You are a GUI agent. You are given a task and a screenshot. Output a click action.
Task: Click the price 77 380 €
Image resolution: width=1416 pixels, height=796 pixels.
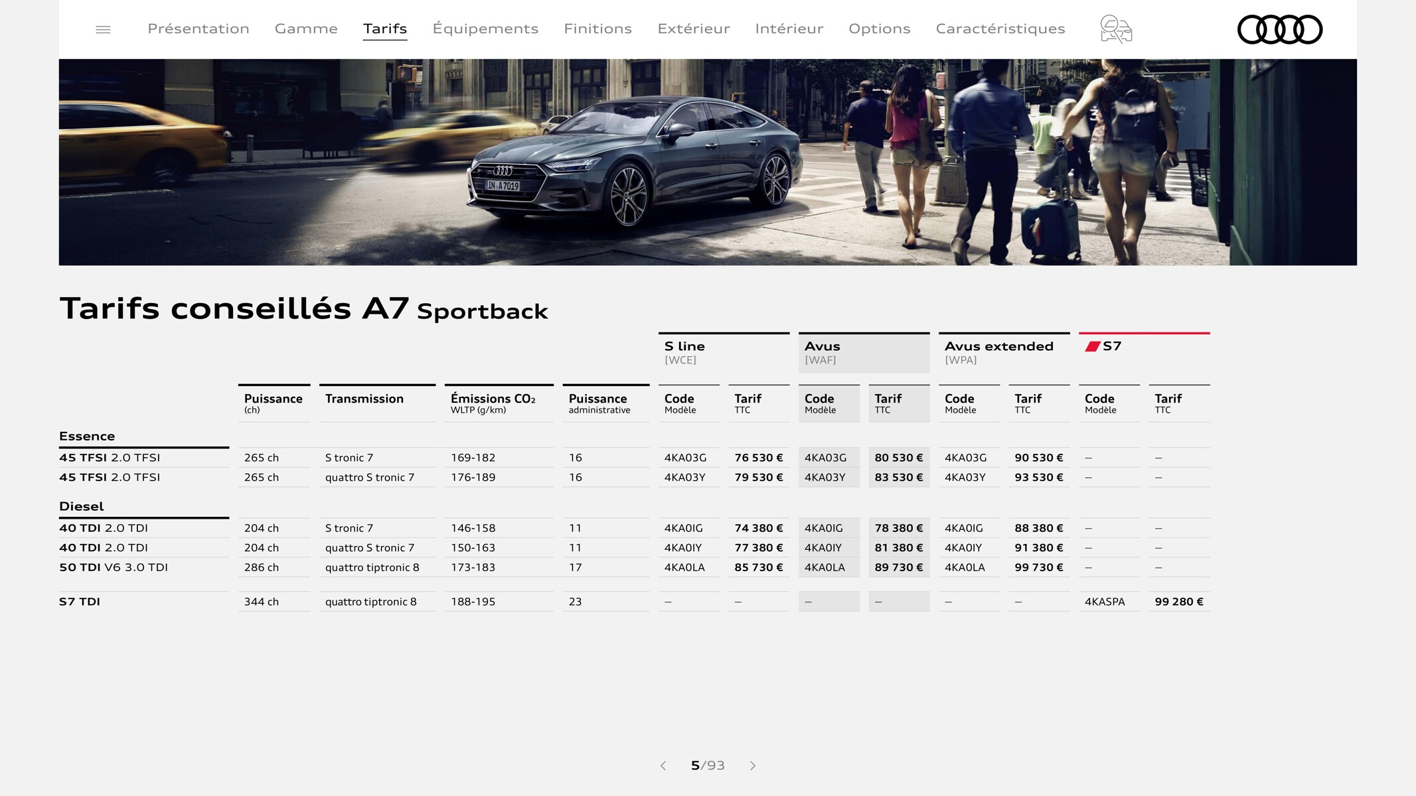coord(759,548)
